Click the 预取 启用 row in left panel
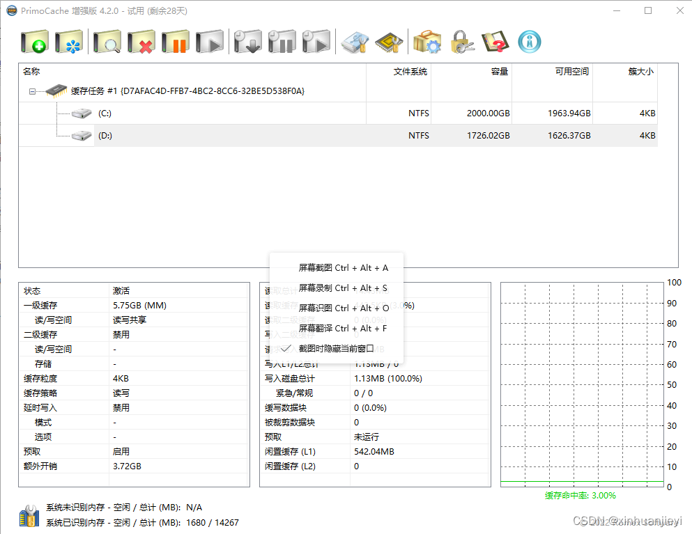This screenshot has width=692, height=534. [134, 452]
